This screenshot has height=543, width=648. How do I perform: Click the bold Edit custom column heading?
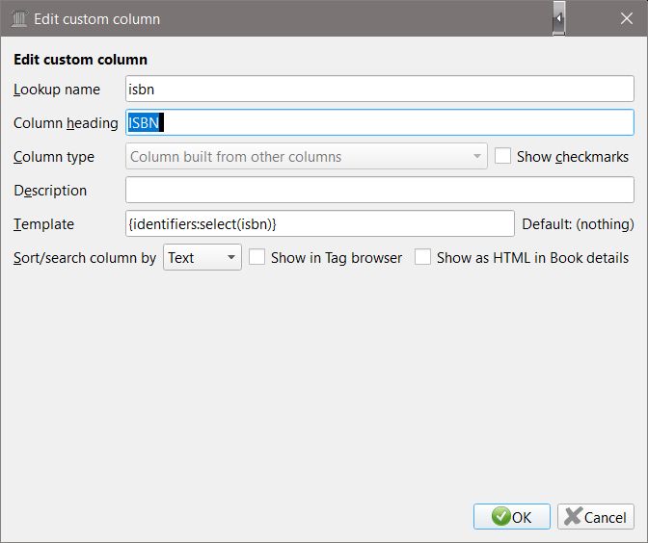(80, 60)
